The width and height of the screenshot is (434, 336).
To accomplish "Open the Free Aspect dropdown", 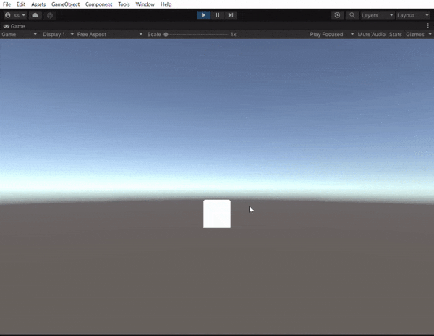I will [x=110, y=34].
